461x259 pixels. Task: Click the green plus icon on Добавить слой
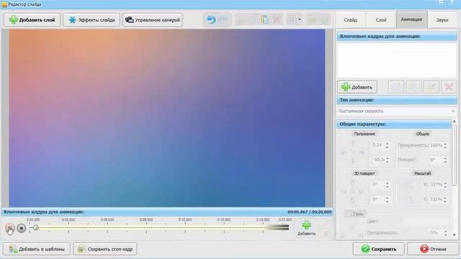point(13,19)
